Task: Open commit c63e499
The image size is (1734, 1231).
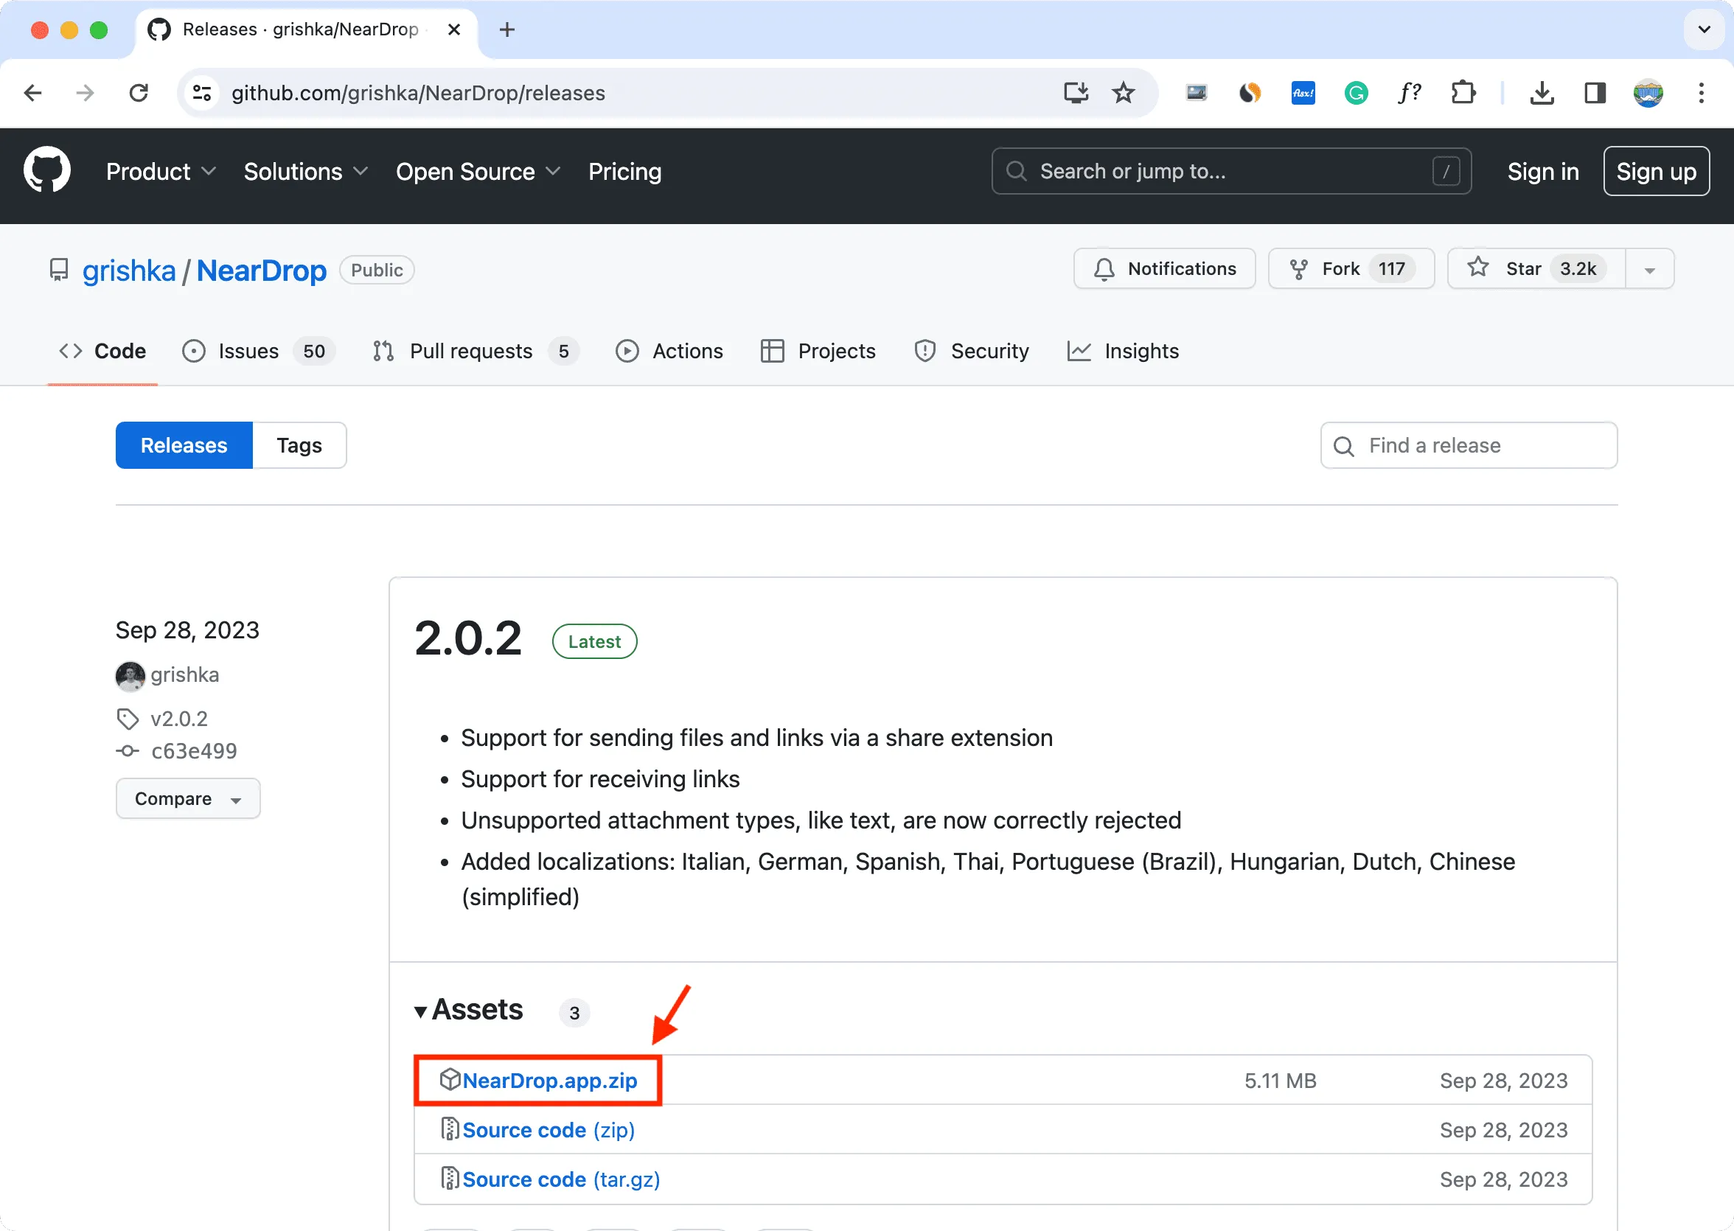Action: click(x=194, y=750)
